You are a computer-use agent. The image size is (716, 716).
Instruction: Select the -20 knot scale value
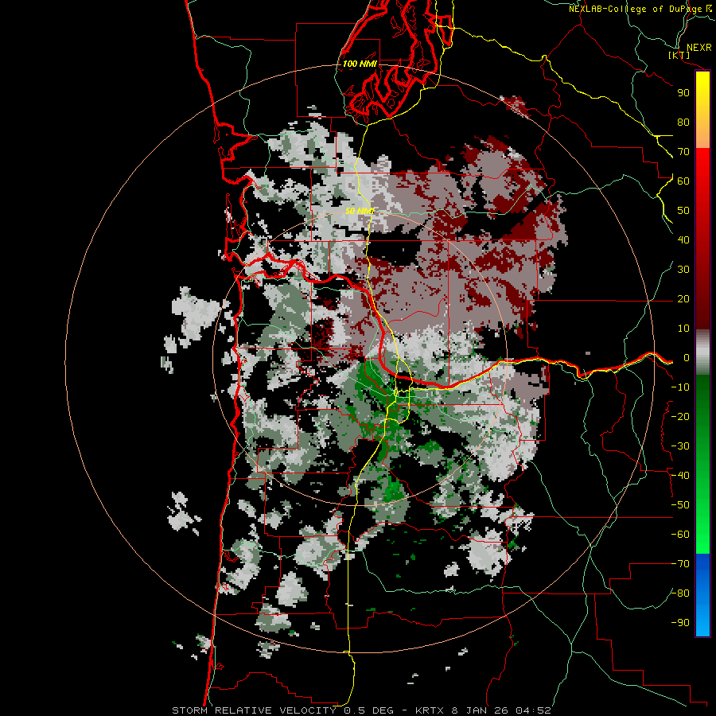[x=680, y=417]
